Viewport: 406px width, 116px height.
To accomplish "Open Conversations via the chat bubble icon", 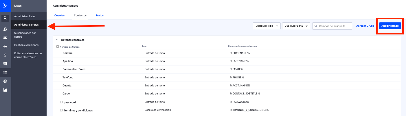I will pos(5,63).
